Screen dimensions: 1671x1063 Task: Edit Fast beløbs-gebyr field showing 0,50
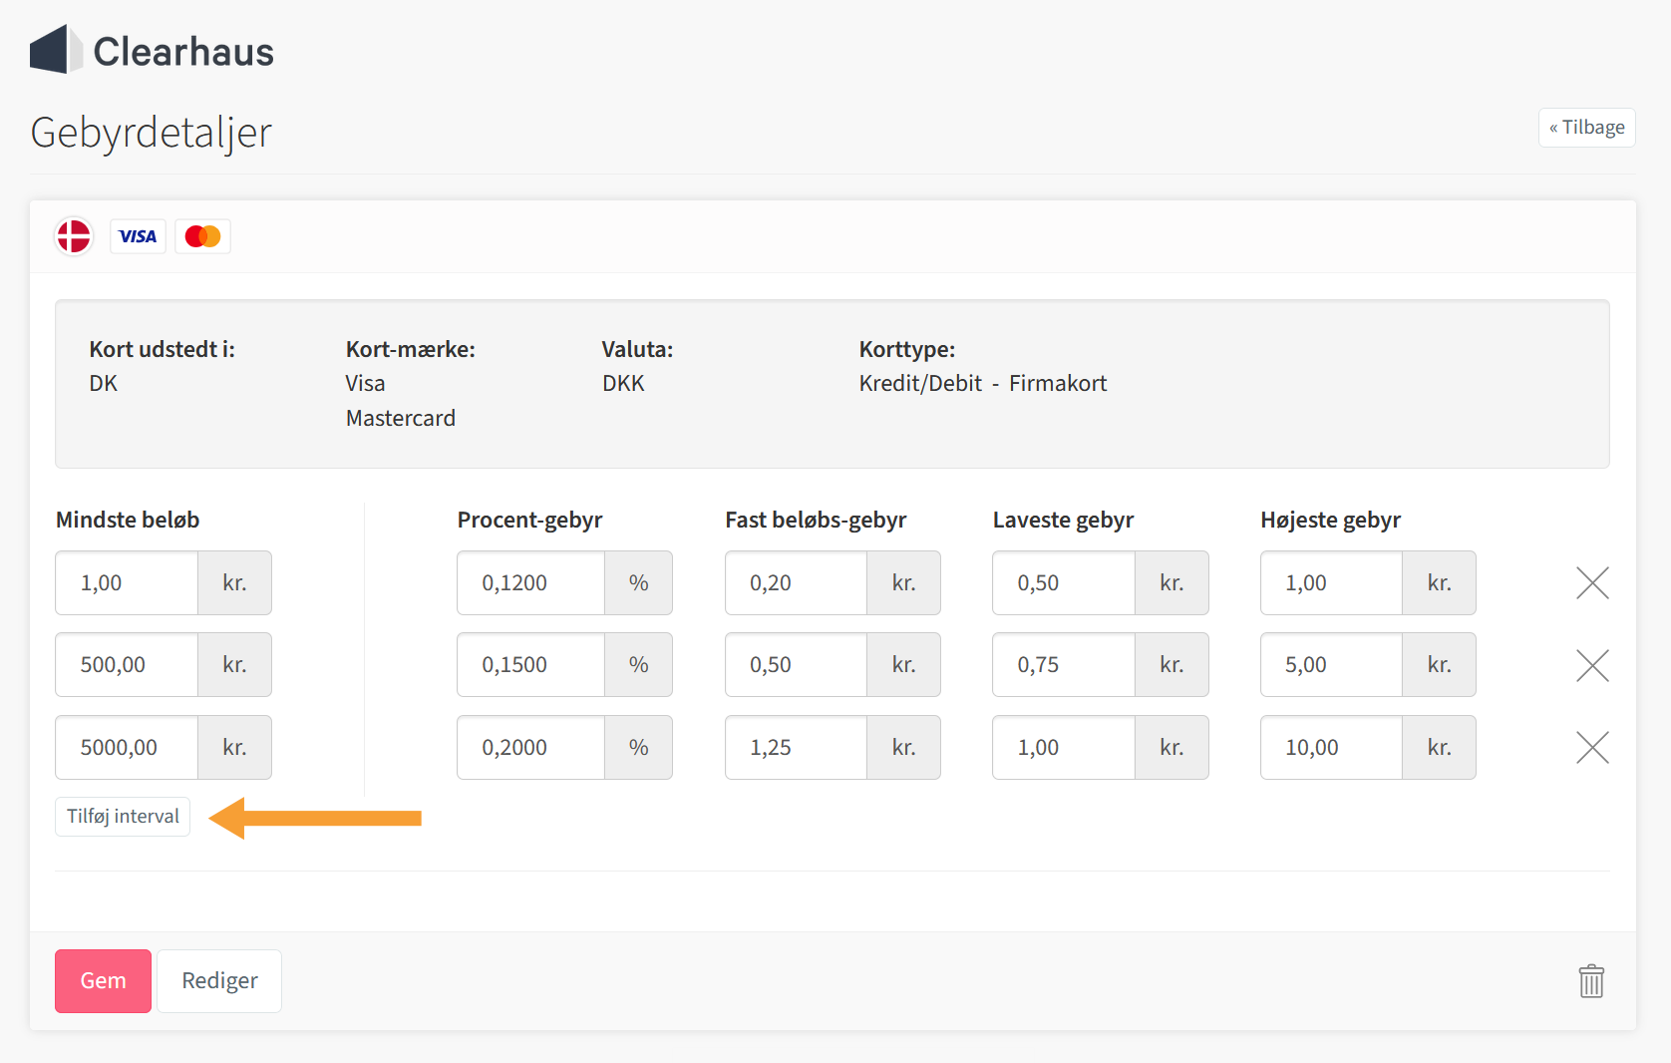pos(796,665)
